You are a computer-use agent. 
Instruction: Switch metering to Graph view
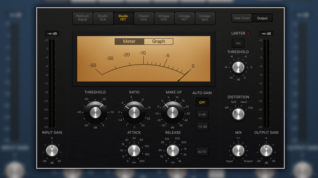pyautogui.click(x=158, y=41)
